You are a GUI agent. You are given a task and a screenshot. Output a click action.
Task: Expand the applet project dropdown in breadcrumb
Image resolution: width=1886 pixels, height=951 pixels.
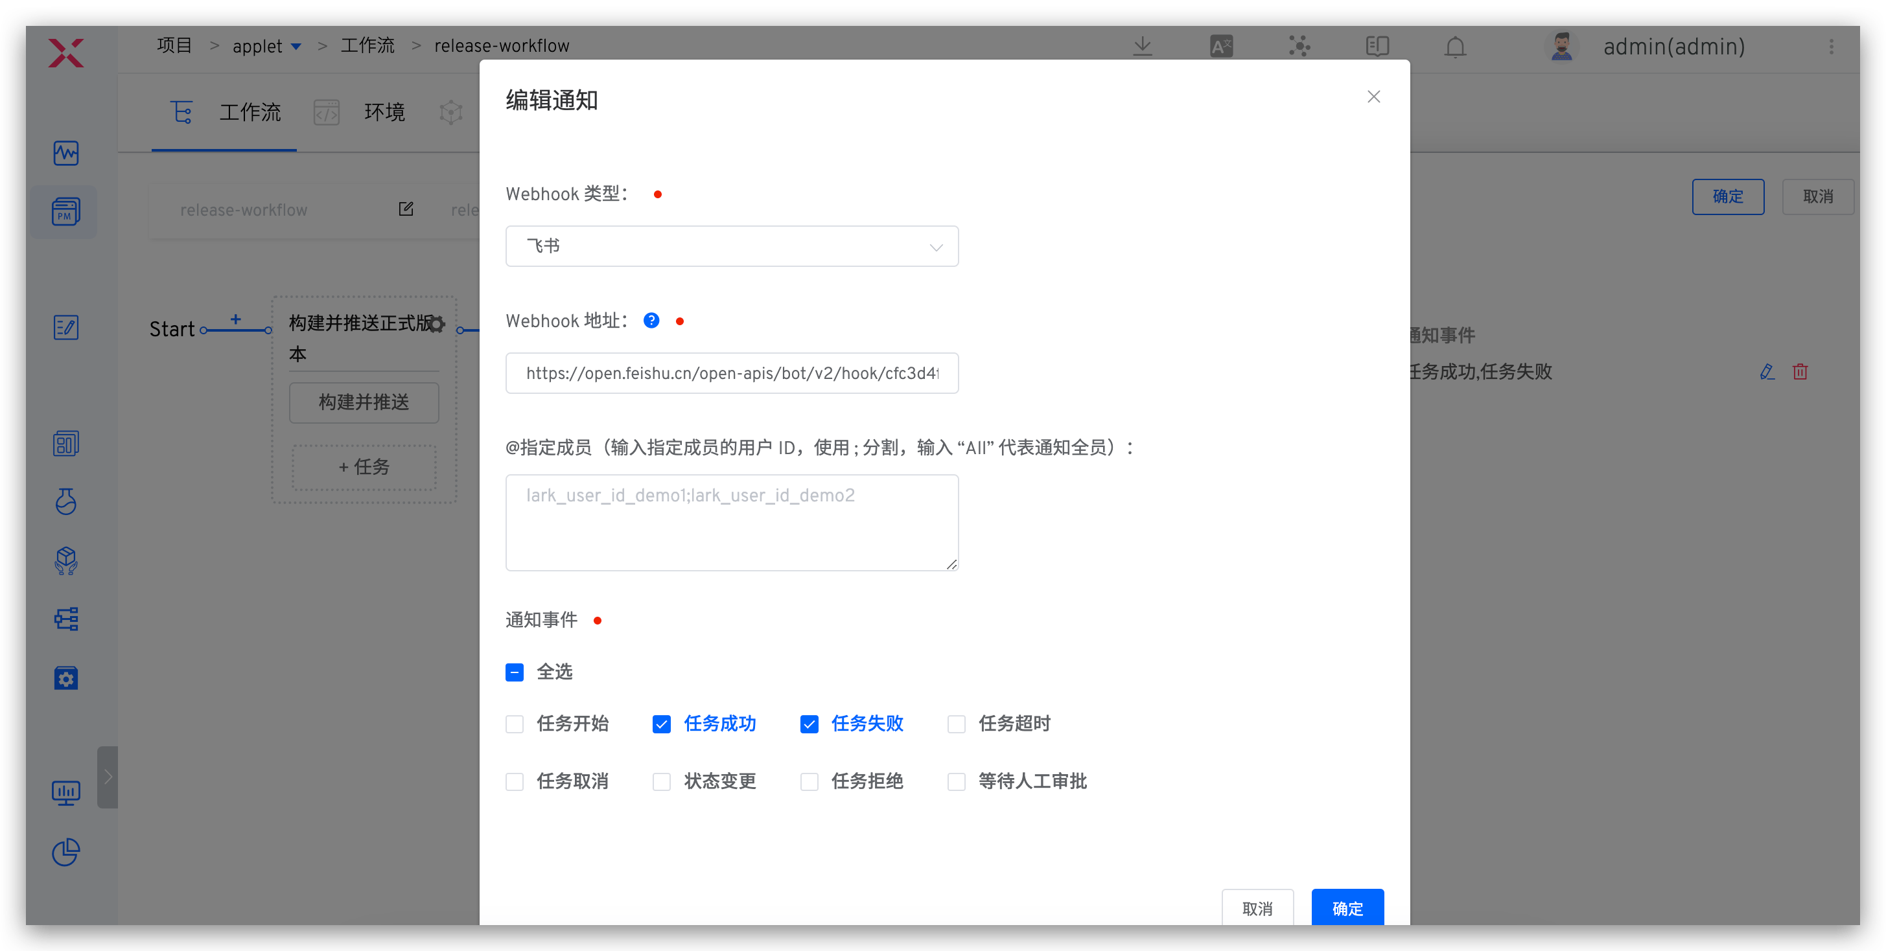[x=296, y=47]
